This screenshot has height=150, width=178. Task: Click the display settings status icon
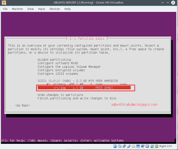click(138, 146)
